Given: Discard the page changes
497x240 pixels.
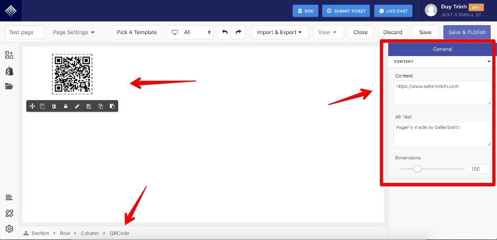Looking at the screenshot, I should tap(393, 32).
